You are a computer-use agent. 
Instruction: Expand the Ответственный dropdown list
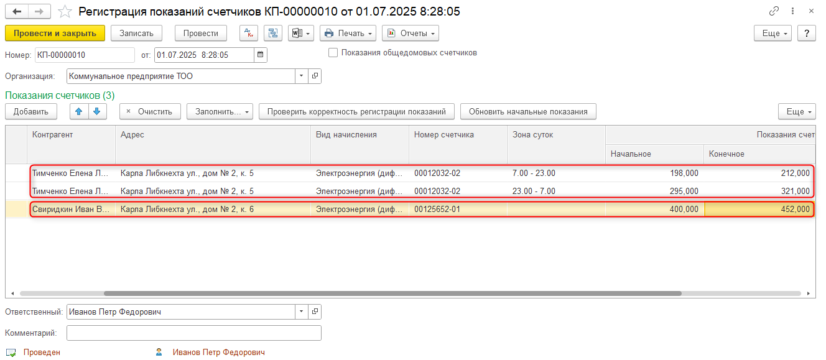point(302,312)
